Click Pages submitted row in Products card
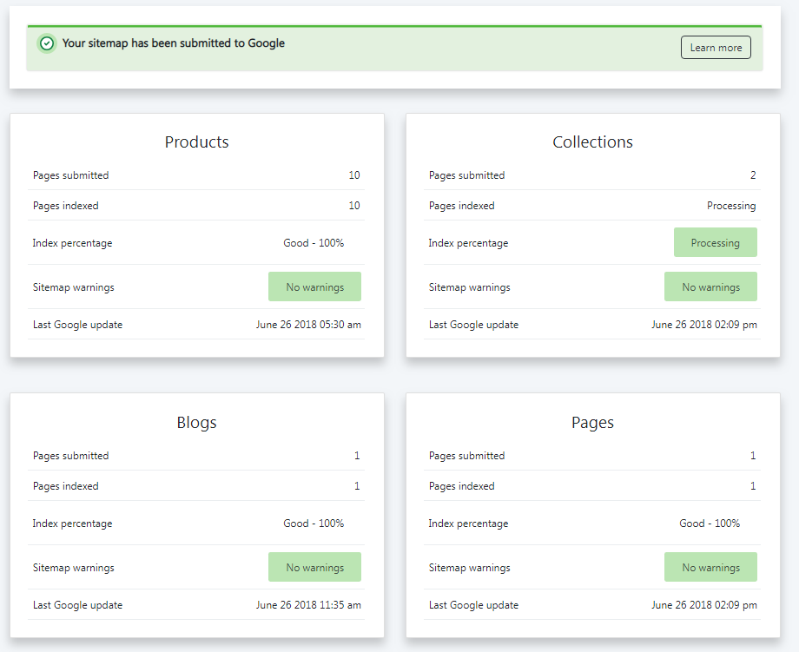Viewport: 799px width, 652px height. [x=70, y=175]
